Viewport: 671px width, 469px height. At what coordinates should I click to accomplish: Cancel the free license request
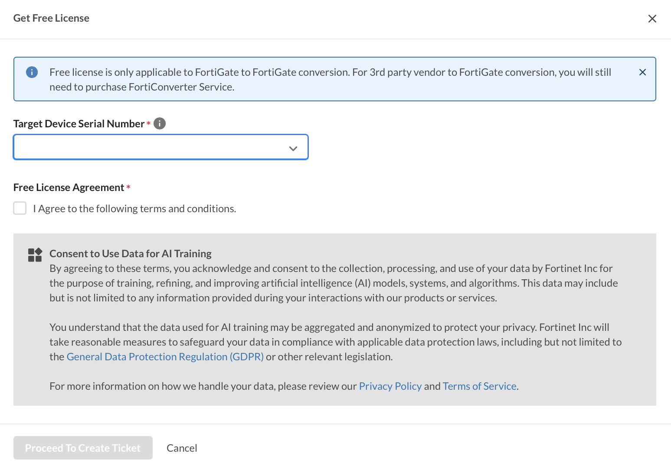click(182, 448)
